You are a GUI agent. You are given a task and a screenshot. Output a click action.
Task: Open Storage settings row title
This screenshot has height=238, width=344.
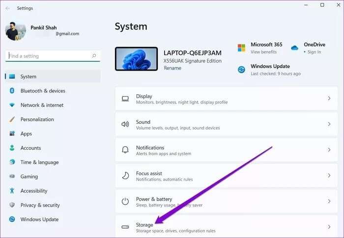coord(144,225)
